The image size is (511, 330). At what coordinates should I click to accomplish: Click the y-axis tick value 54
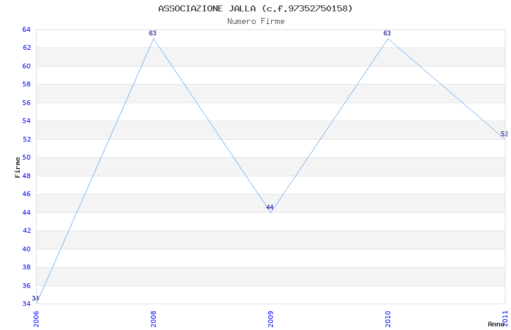click(x=26, y=121)
